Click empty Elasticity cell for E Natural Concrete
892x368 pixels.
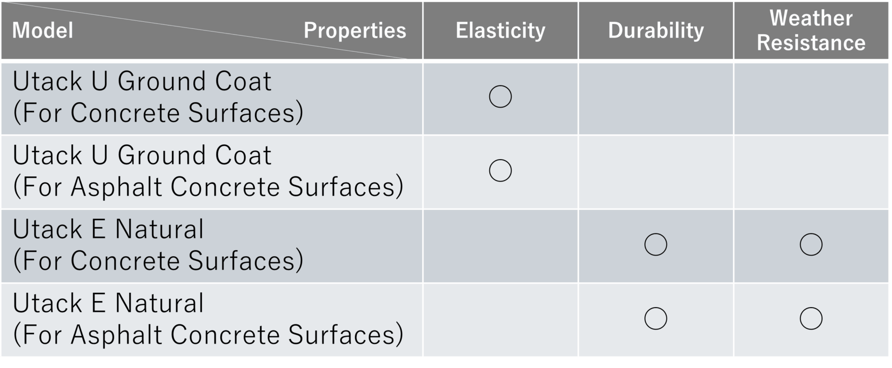(x=500, y=245)
